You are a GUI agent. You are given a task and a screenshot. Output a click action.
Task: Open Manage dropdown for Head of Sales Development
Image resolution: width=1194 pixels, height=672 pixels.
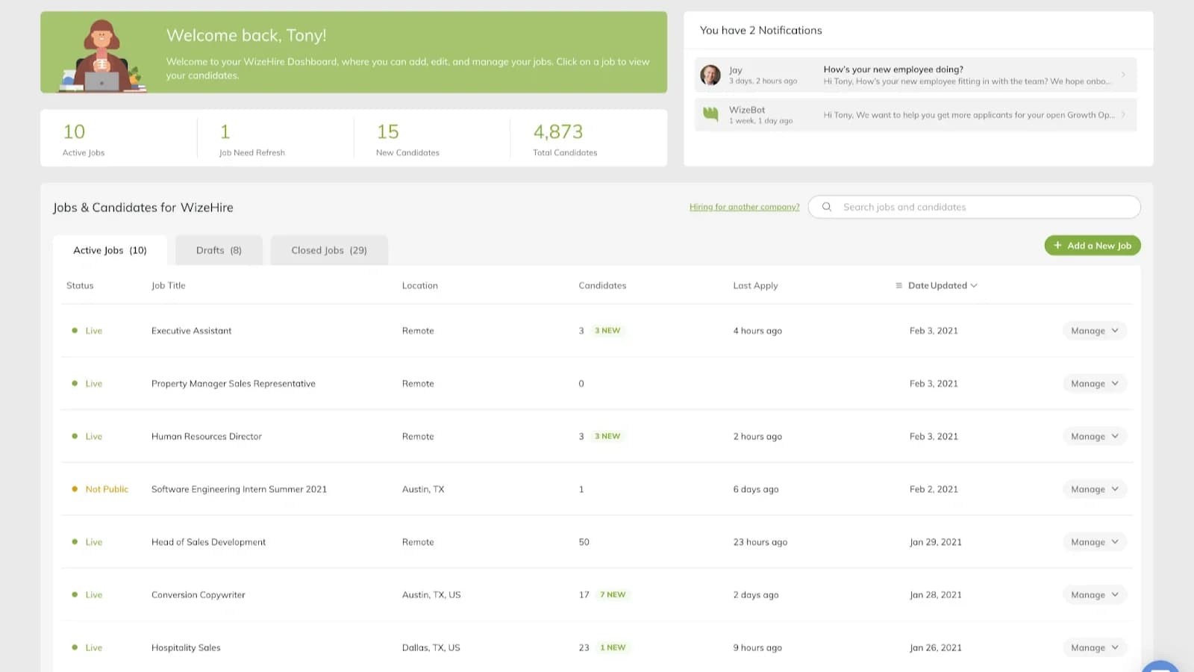pos(1094,543)
